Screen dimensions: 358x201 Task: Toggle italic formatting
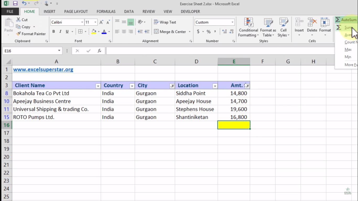click(x=60, y=31)
